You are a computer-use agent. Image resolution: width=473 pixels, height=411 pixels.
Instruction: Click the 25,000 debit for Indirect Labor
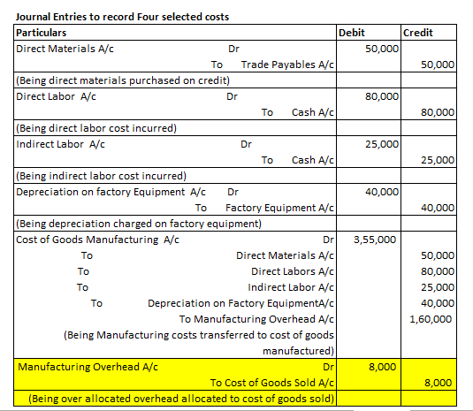pos(382,144)
